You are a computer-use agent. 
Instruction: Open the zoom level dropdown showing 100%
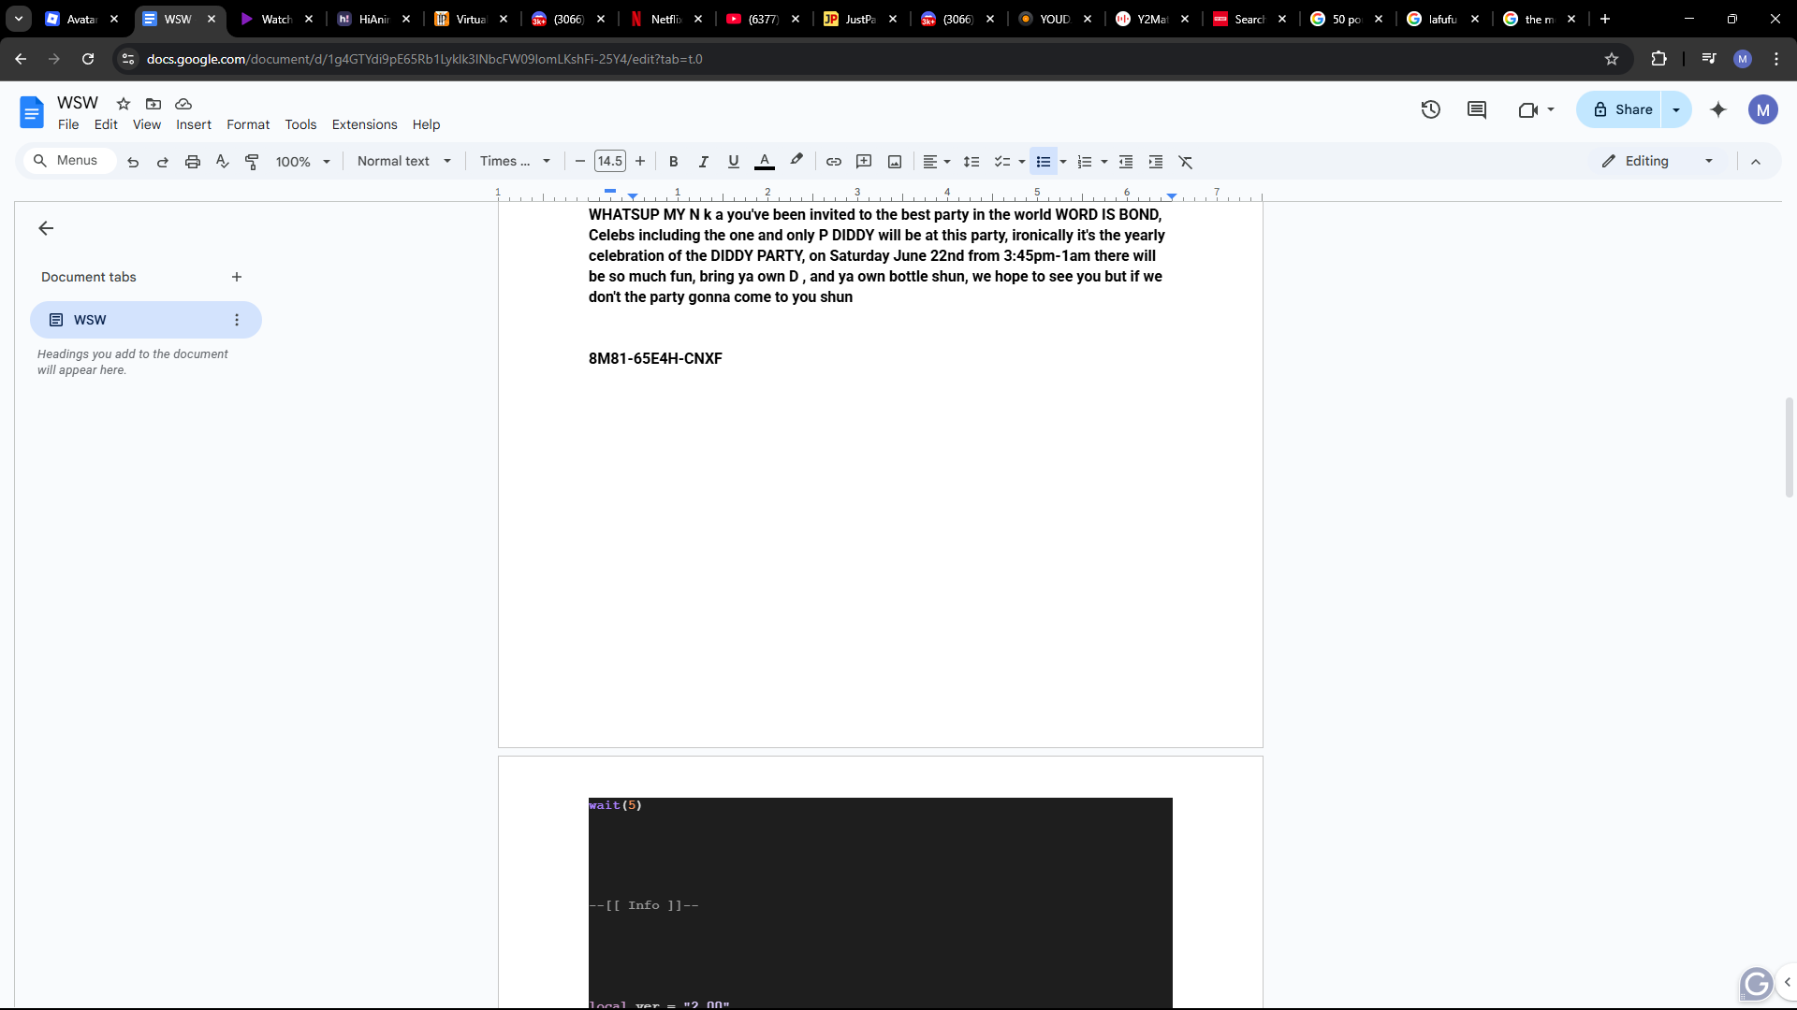[x=303, y=162]
